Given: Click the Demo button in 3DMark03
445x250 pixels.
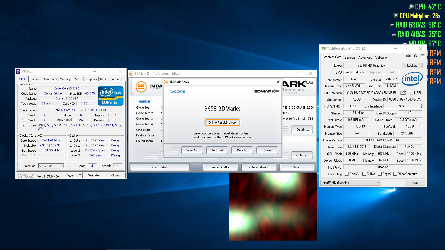Looking at the screenshot, I should pyautogui.click(x=297, y=167).
